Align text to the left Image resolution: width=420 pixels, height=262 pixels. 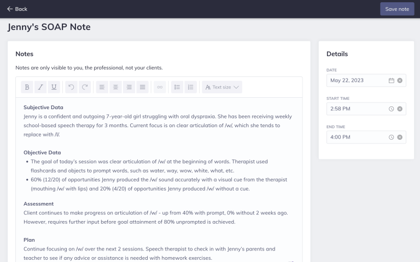click(x=102, y=87)
